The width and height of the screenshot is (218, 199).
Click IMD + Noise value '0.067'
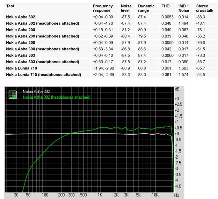click(183, 30)
